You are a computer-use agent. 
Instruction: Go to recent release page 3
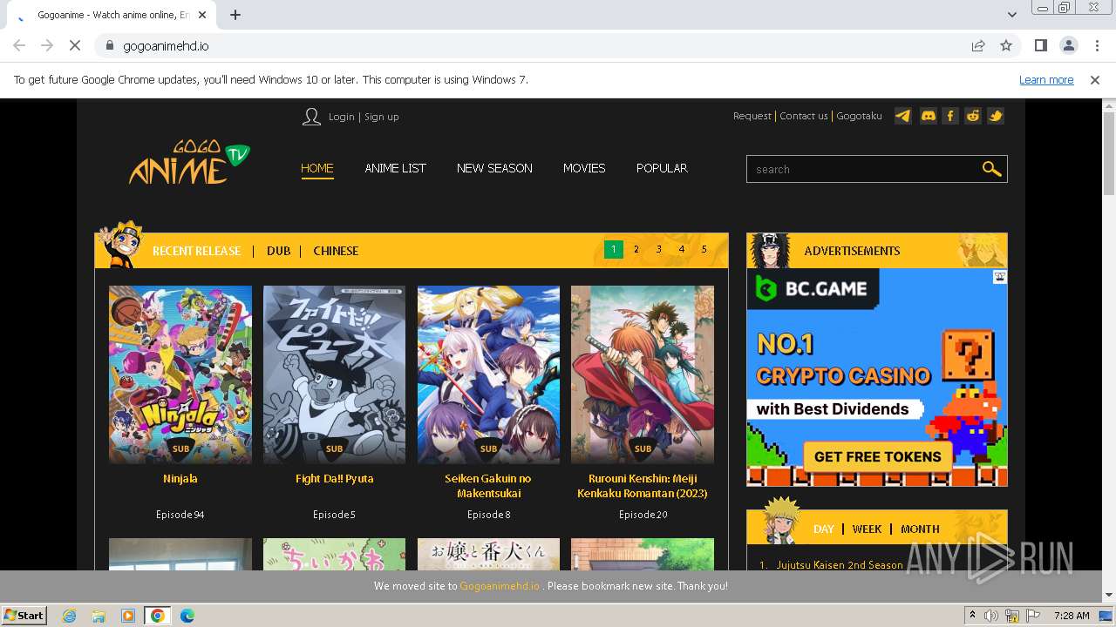click(x=659, y=250)
